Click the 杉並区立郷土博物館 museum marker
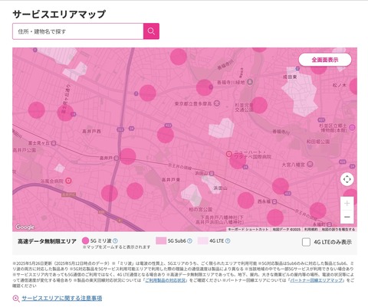The height and width of the screenshot is (307, 368). click(352, 127)
